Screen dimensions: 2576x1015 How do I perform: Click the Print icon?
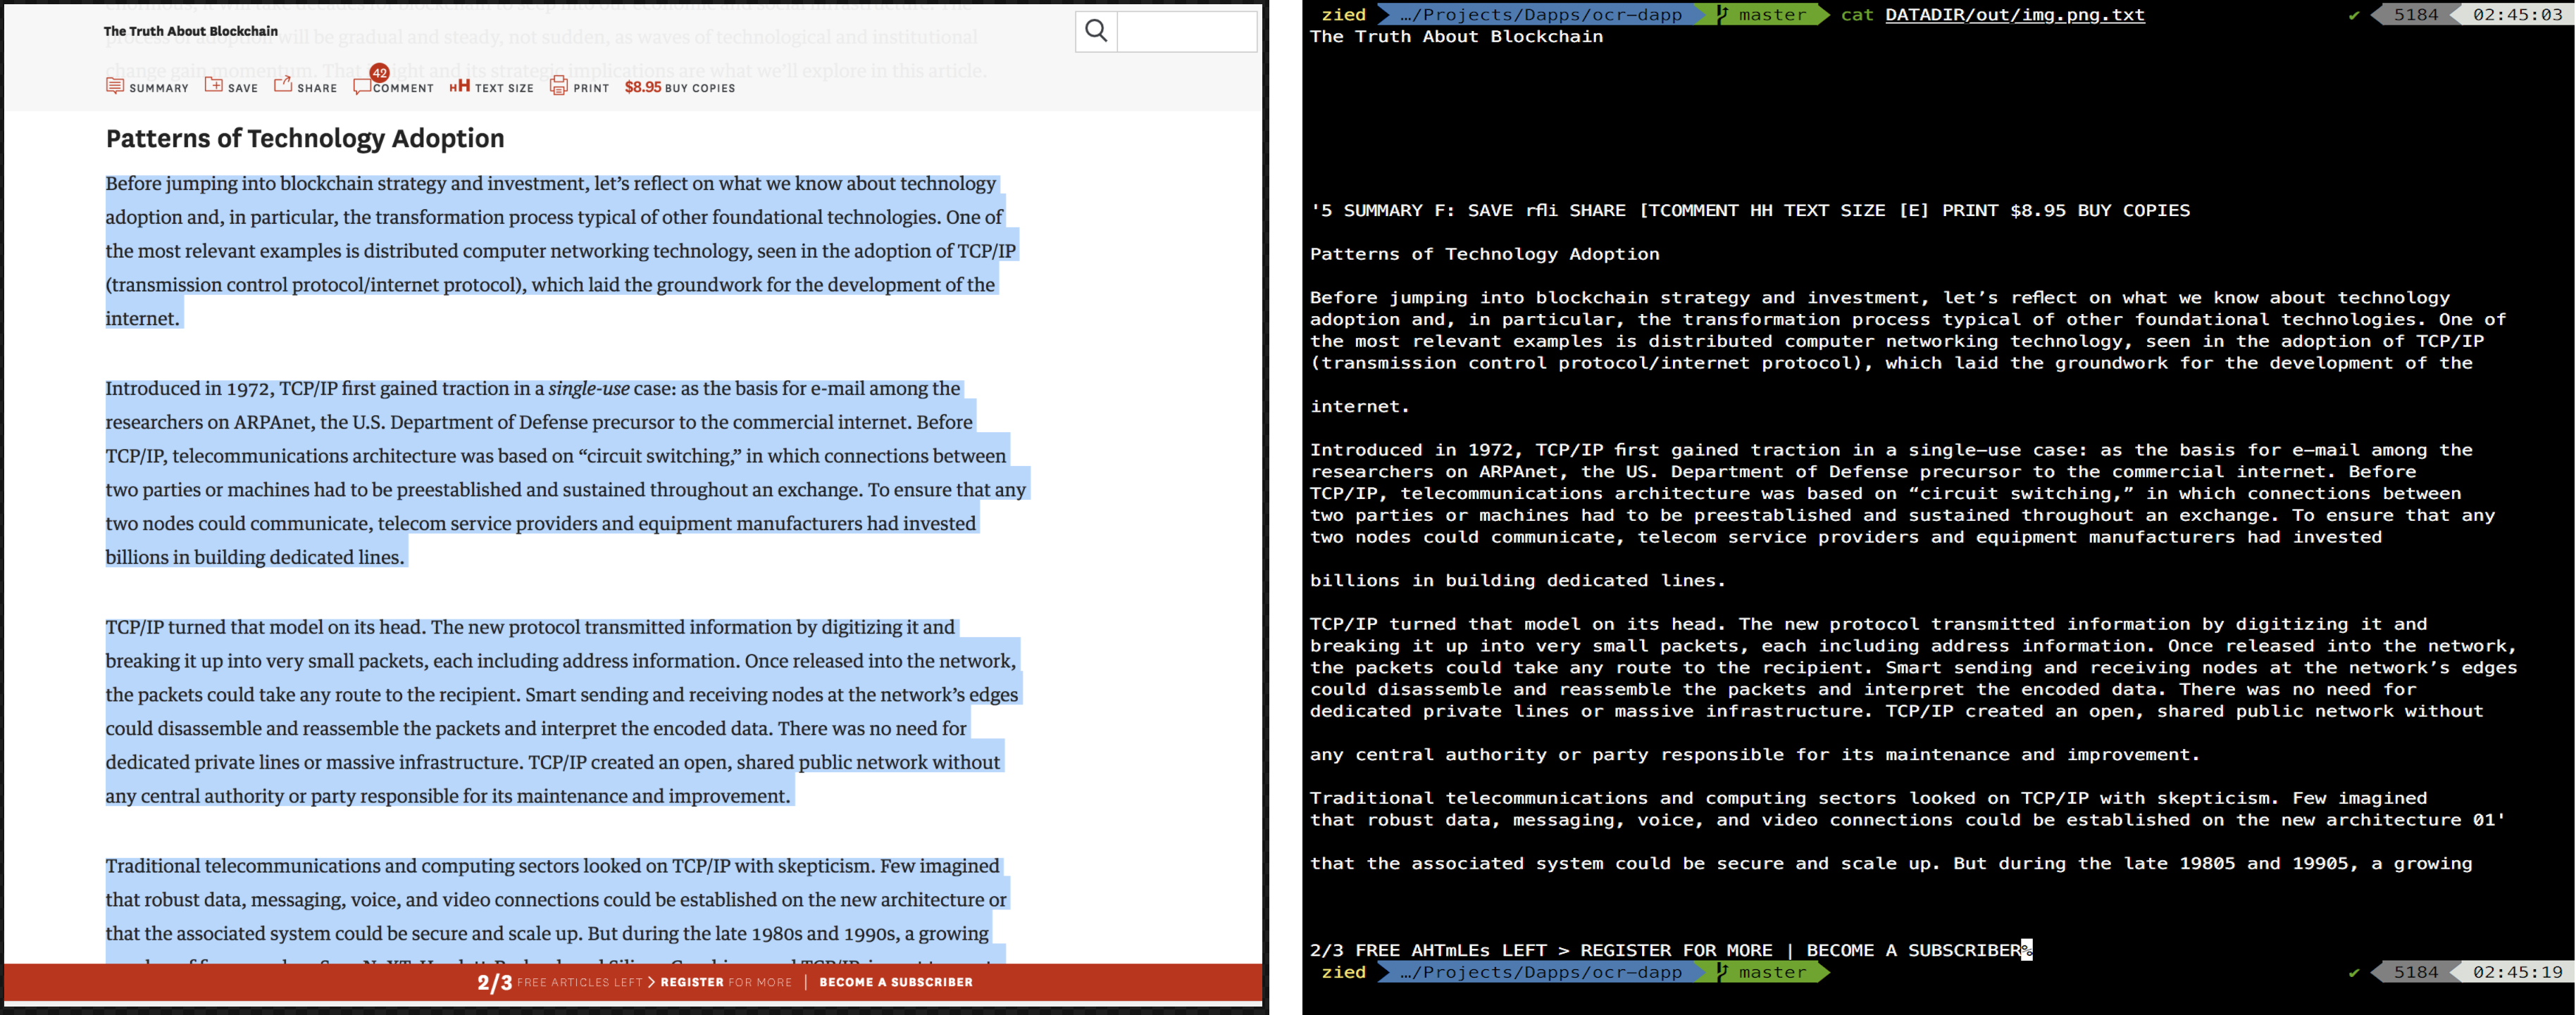pos(559,86)
